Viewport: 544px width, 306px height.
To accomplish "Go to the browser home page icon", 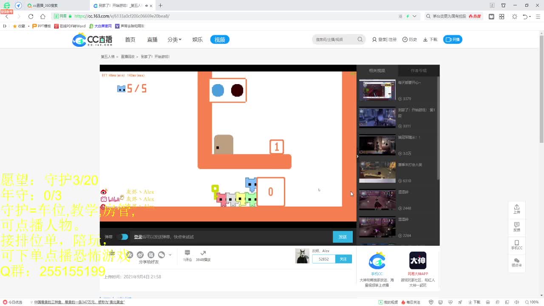I will pos(42,16).
